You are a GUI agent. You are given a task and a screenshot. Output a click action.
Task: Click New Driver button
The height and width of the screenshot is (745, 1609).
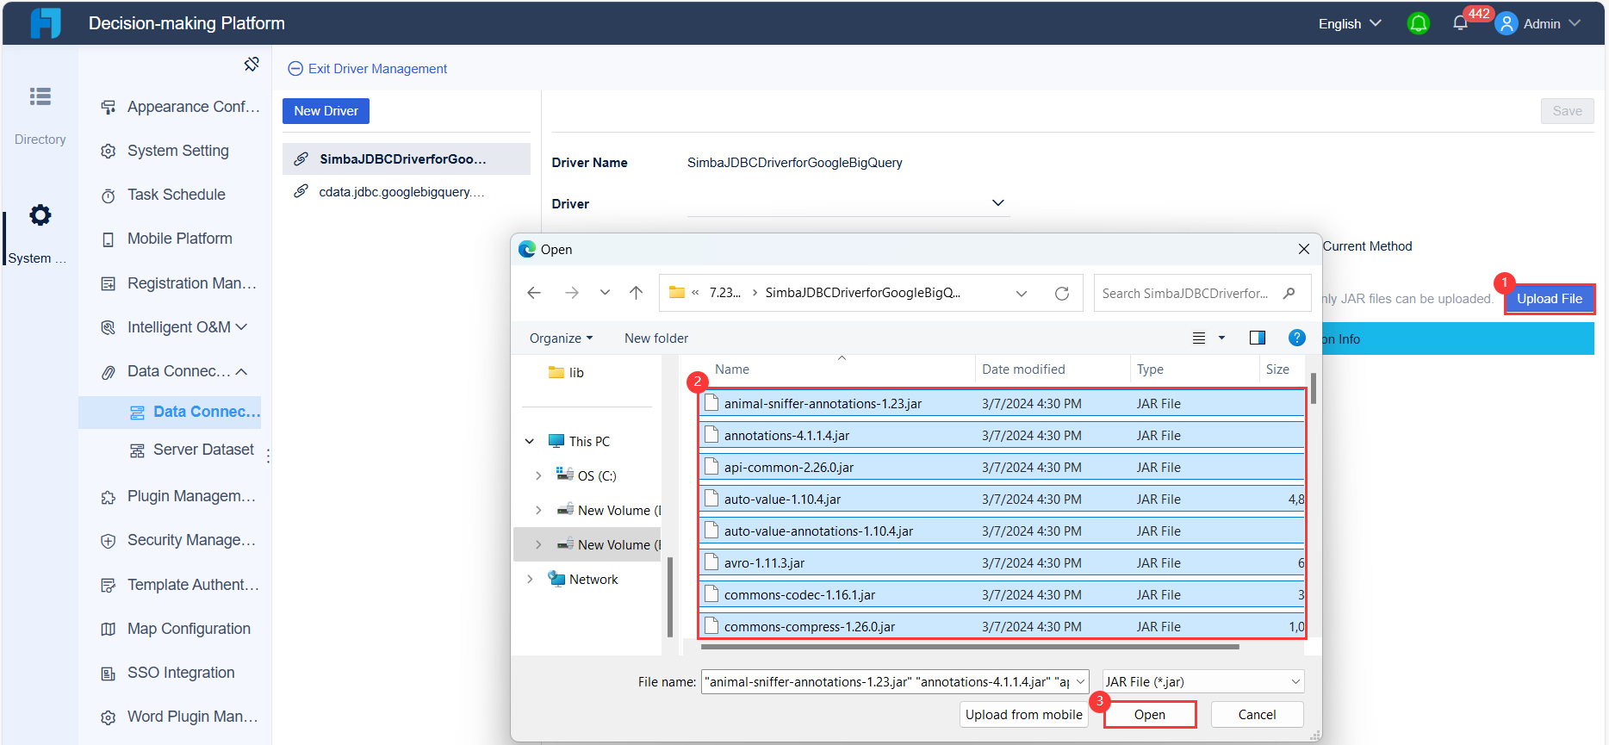coord(326,110)
